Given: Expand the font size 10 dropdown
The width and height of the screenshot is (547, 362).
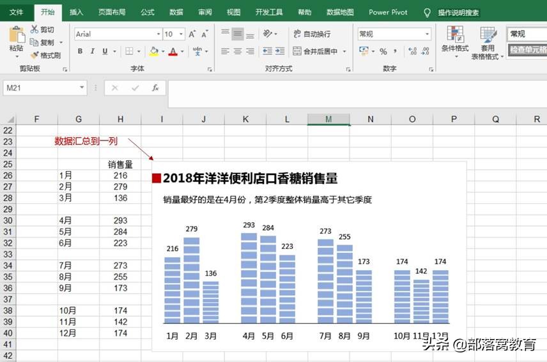Looking at the screenshot, I should tap(181, 34).
